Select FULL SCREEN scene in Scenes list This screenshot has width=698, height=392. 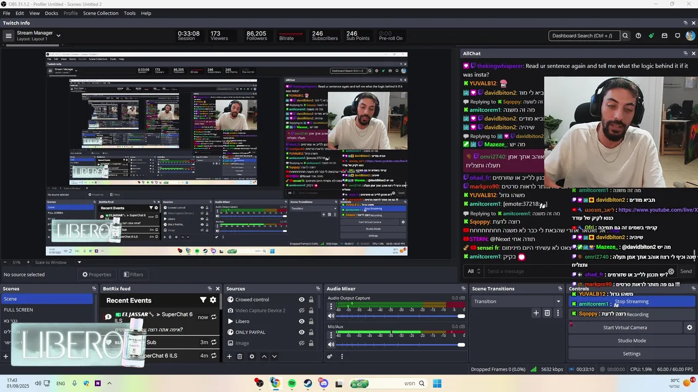pyautogui.click(x=47, y=310)
